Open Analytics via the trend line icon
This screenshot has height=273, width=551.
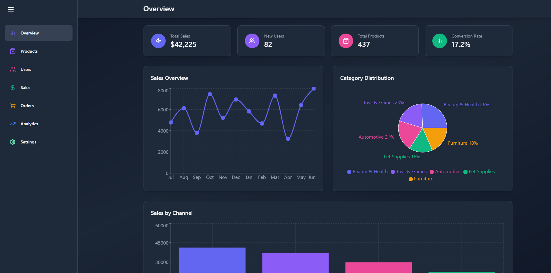tap(12, 124)
